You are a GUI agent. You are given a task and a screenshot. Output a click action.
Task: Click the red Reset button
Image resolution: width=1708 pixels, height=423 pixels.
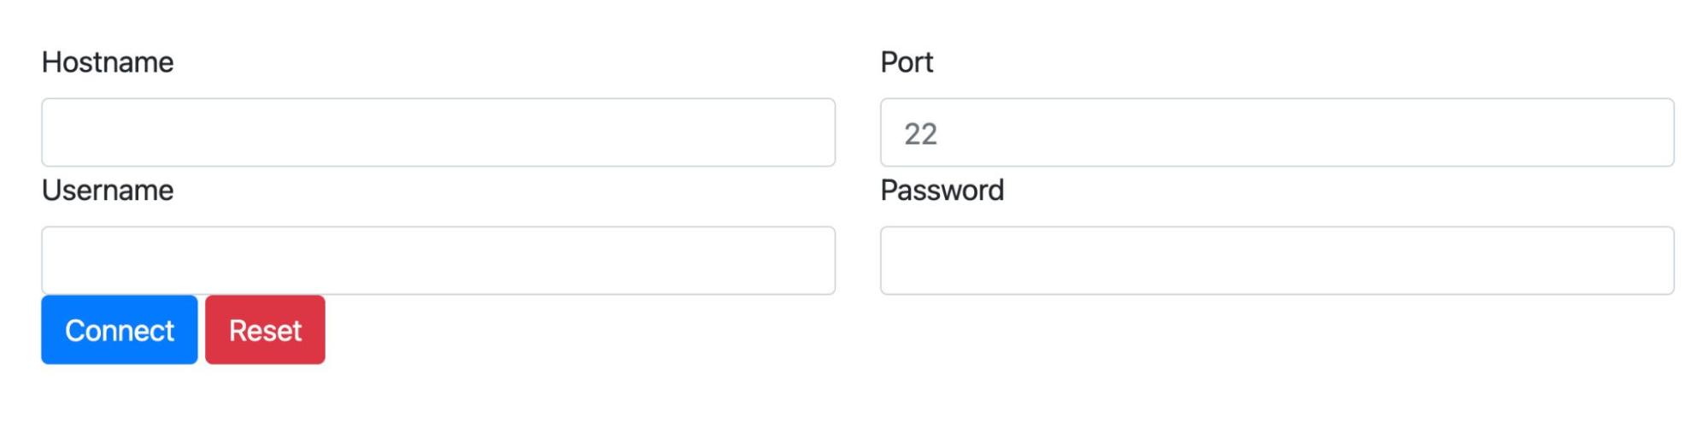265,330
